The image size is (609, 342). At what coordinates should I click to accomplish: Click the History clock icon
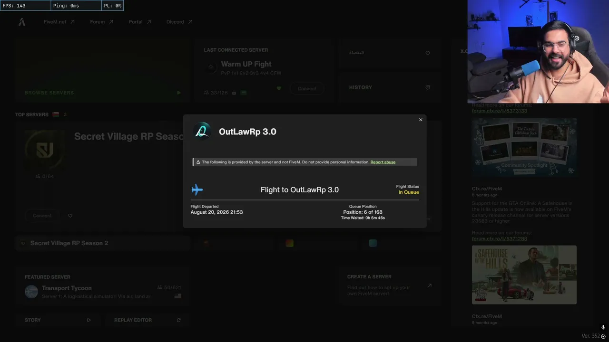(428, 87)
